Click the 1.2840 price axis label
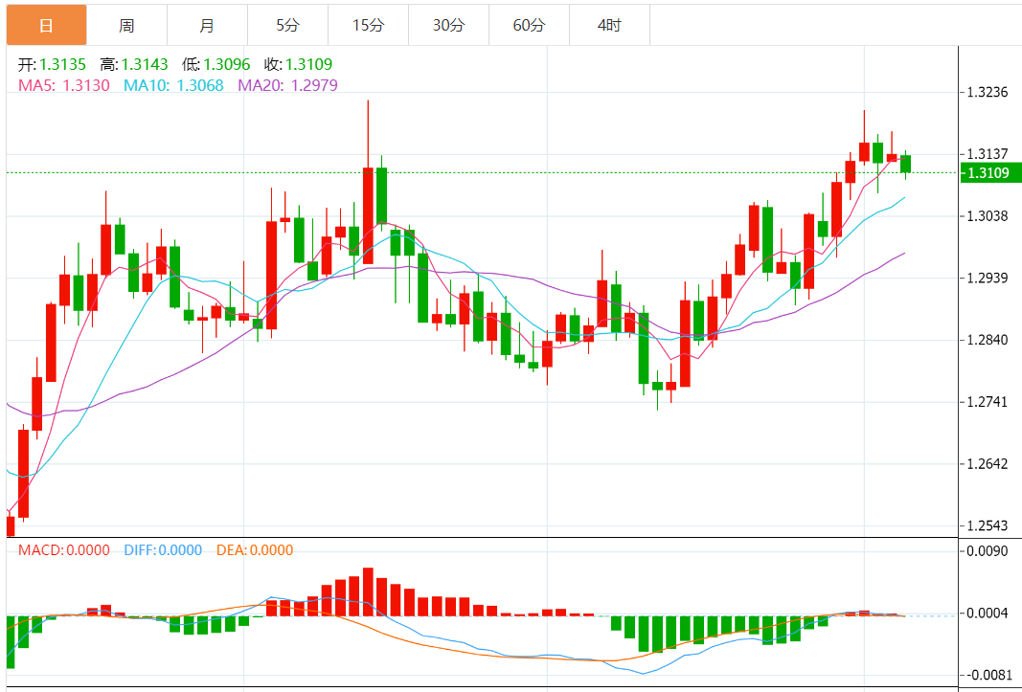 tap(988, 340)
